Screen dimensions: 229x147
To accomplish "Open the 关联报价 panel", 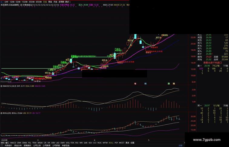I will pyautogui.click(x=8, y=145).
